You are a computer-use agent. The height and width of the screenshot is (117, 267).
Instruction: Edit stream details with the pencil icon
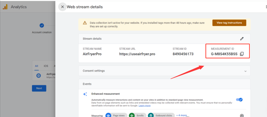242,39
